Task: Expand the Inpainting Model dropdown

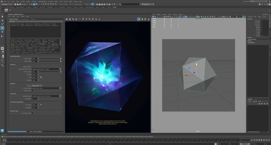Action: point(46,96)
